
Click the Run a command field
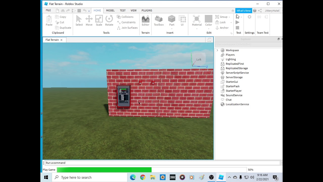point(162,163)
